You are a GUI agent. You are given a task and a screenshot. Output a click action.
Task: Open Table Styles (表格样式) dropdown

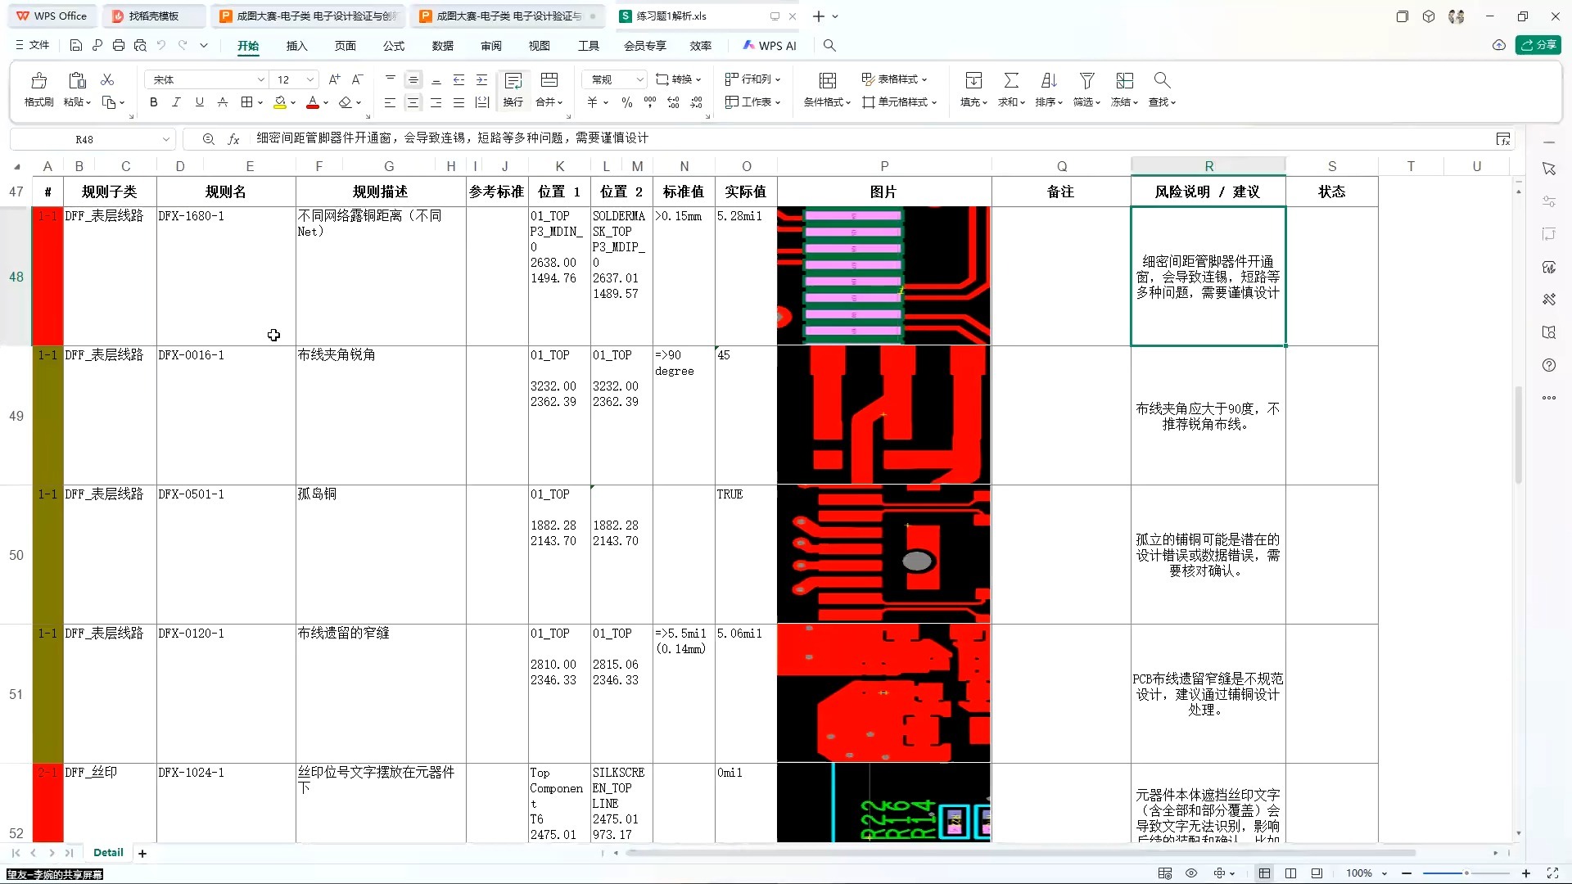895,79
